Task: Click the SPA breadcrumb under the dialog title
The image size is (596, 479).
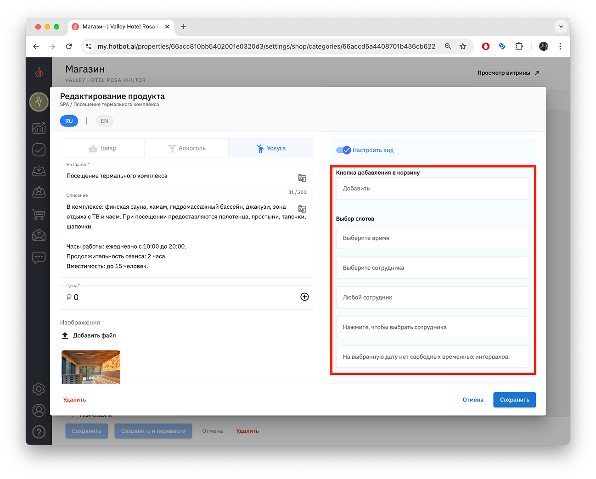Action: point(64,105)
